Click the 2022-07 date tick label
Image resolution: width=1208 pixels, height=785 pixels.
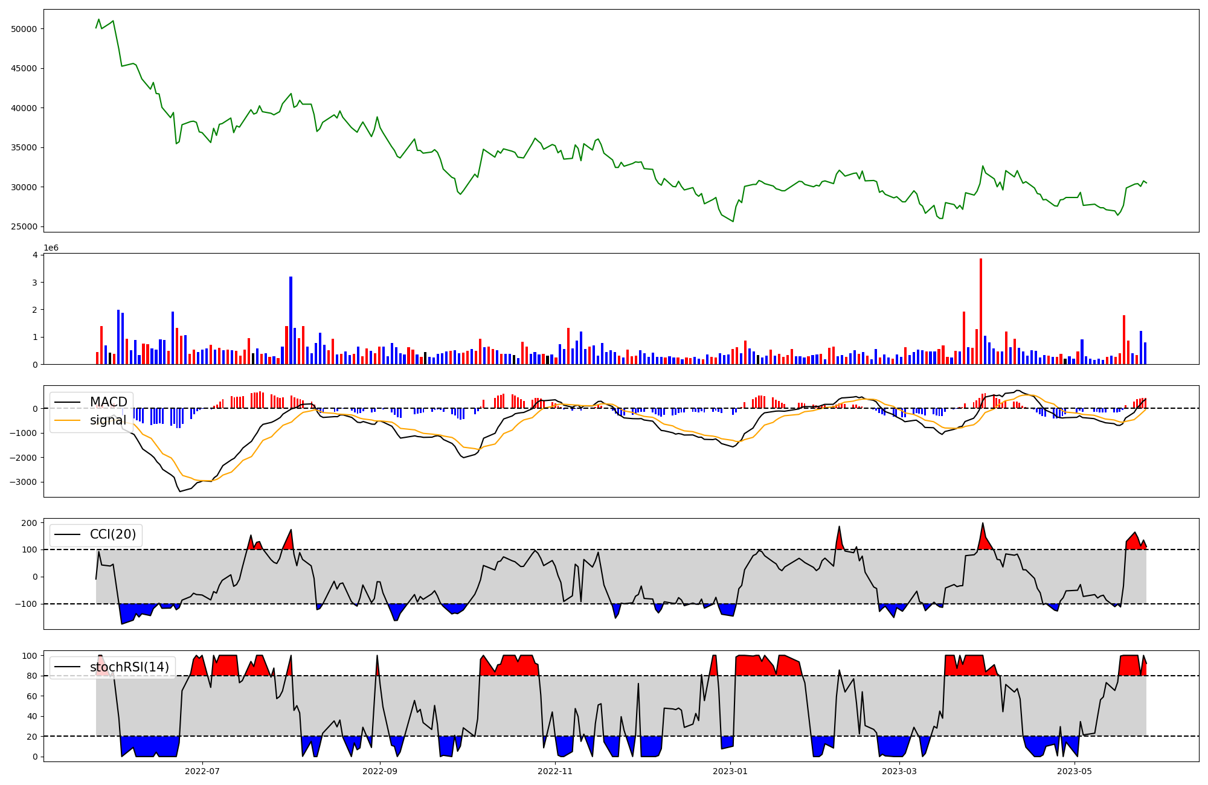coord(202,771)
